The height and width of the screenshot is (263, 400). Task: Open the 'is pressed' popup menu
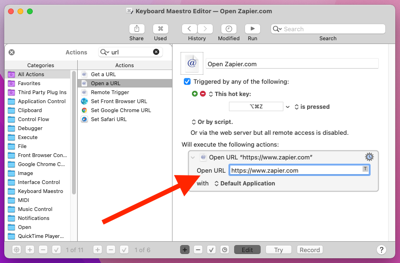point(312,107)
